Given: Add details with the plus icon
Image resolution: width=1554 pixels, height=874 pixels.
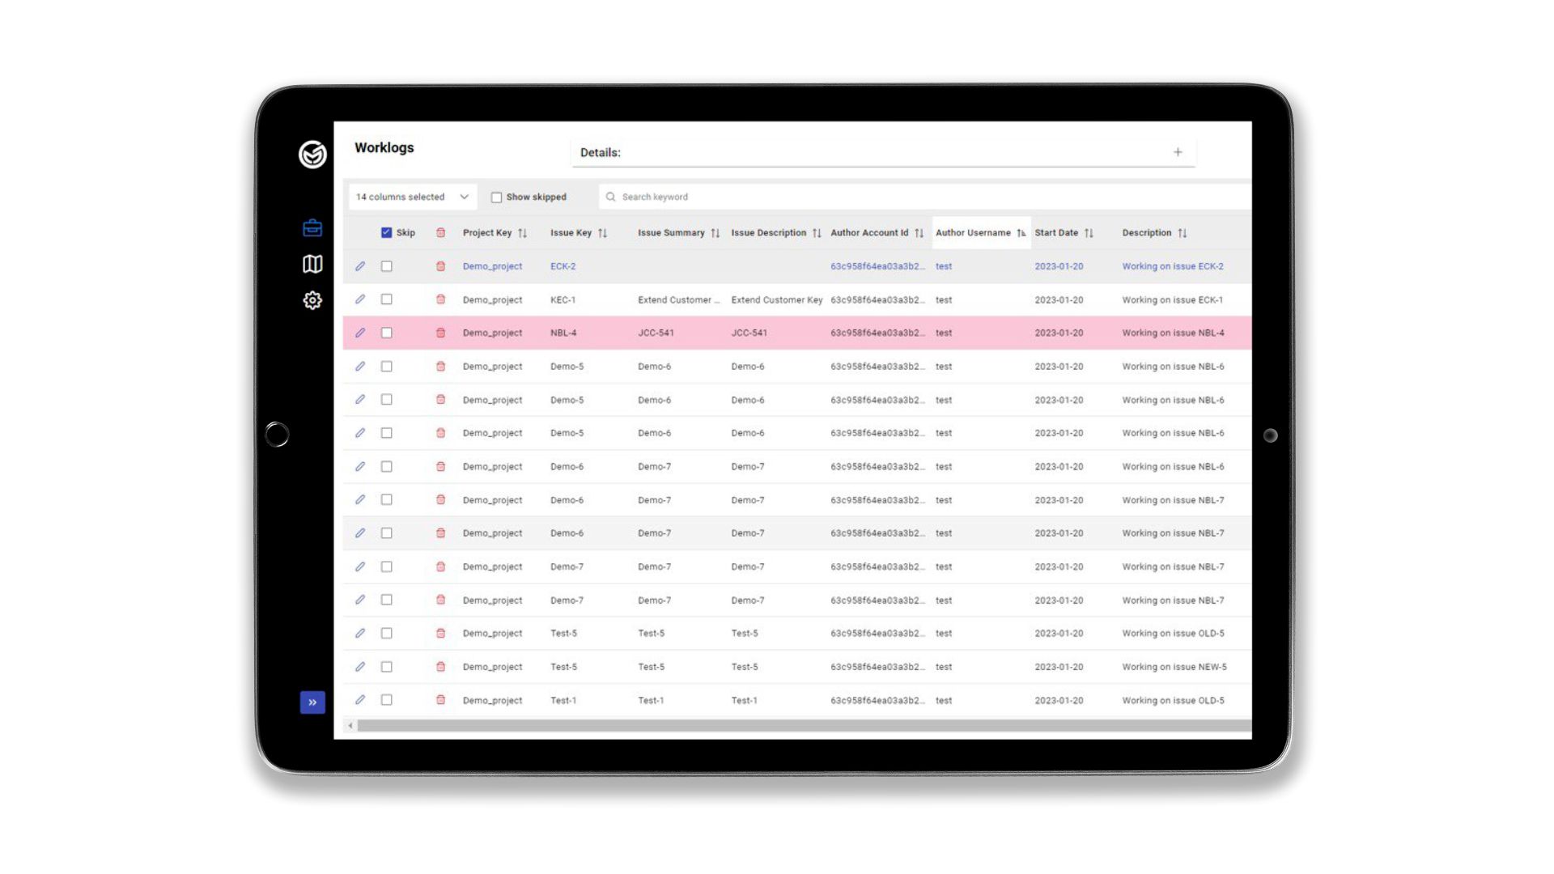Looking at the screenshot, I should (x=1178, y=152).
